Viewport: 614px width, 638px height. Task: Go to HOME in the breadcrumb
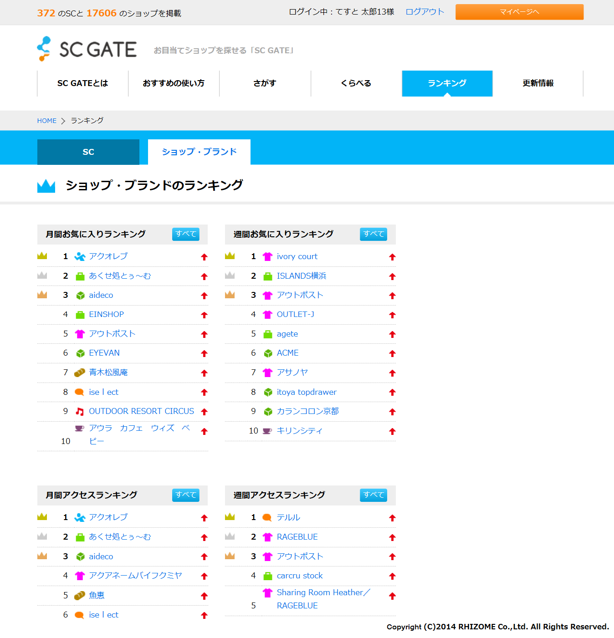(47, 121)
